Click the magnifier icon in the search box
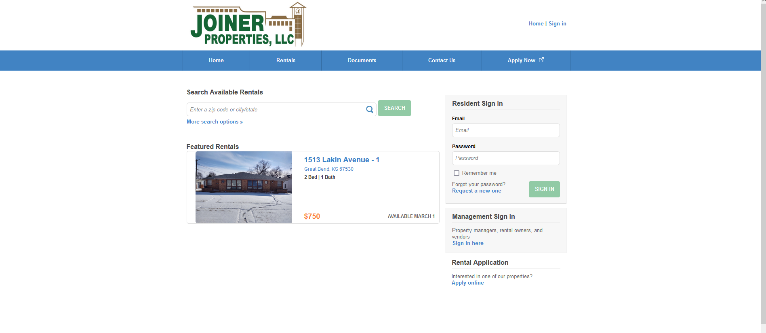 pos(369,109)
